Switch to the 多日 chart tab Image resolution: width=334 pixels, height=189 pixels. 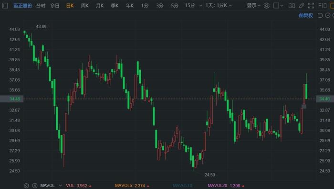point(55,6)
